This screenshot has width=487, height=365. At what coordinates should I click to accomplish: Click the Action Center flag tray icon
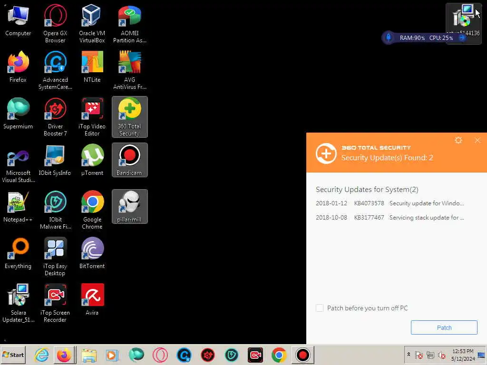[x=419, y=355]
